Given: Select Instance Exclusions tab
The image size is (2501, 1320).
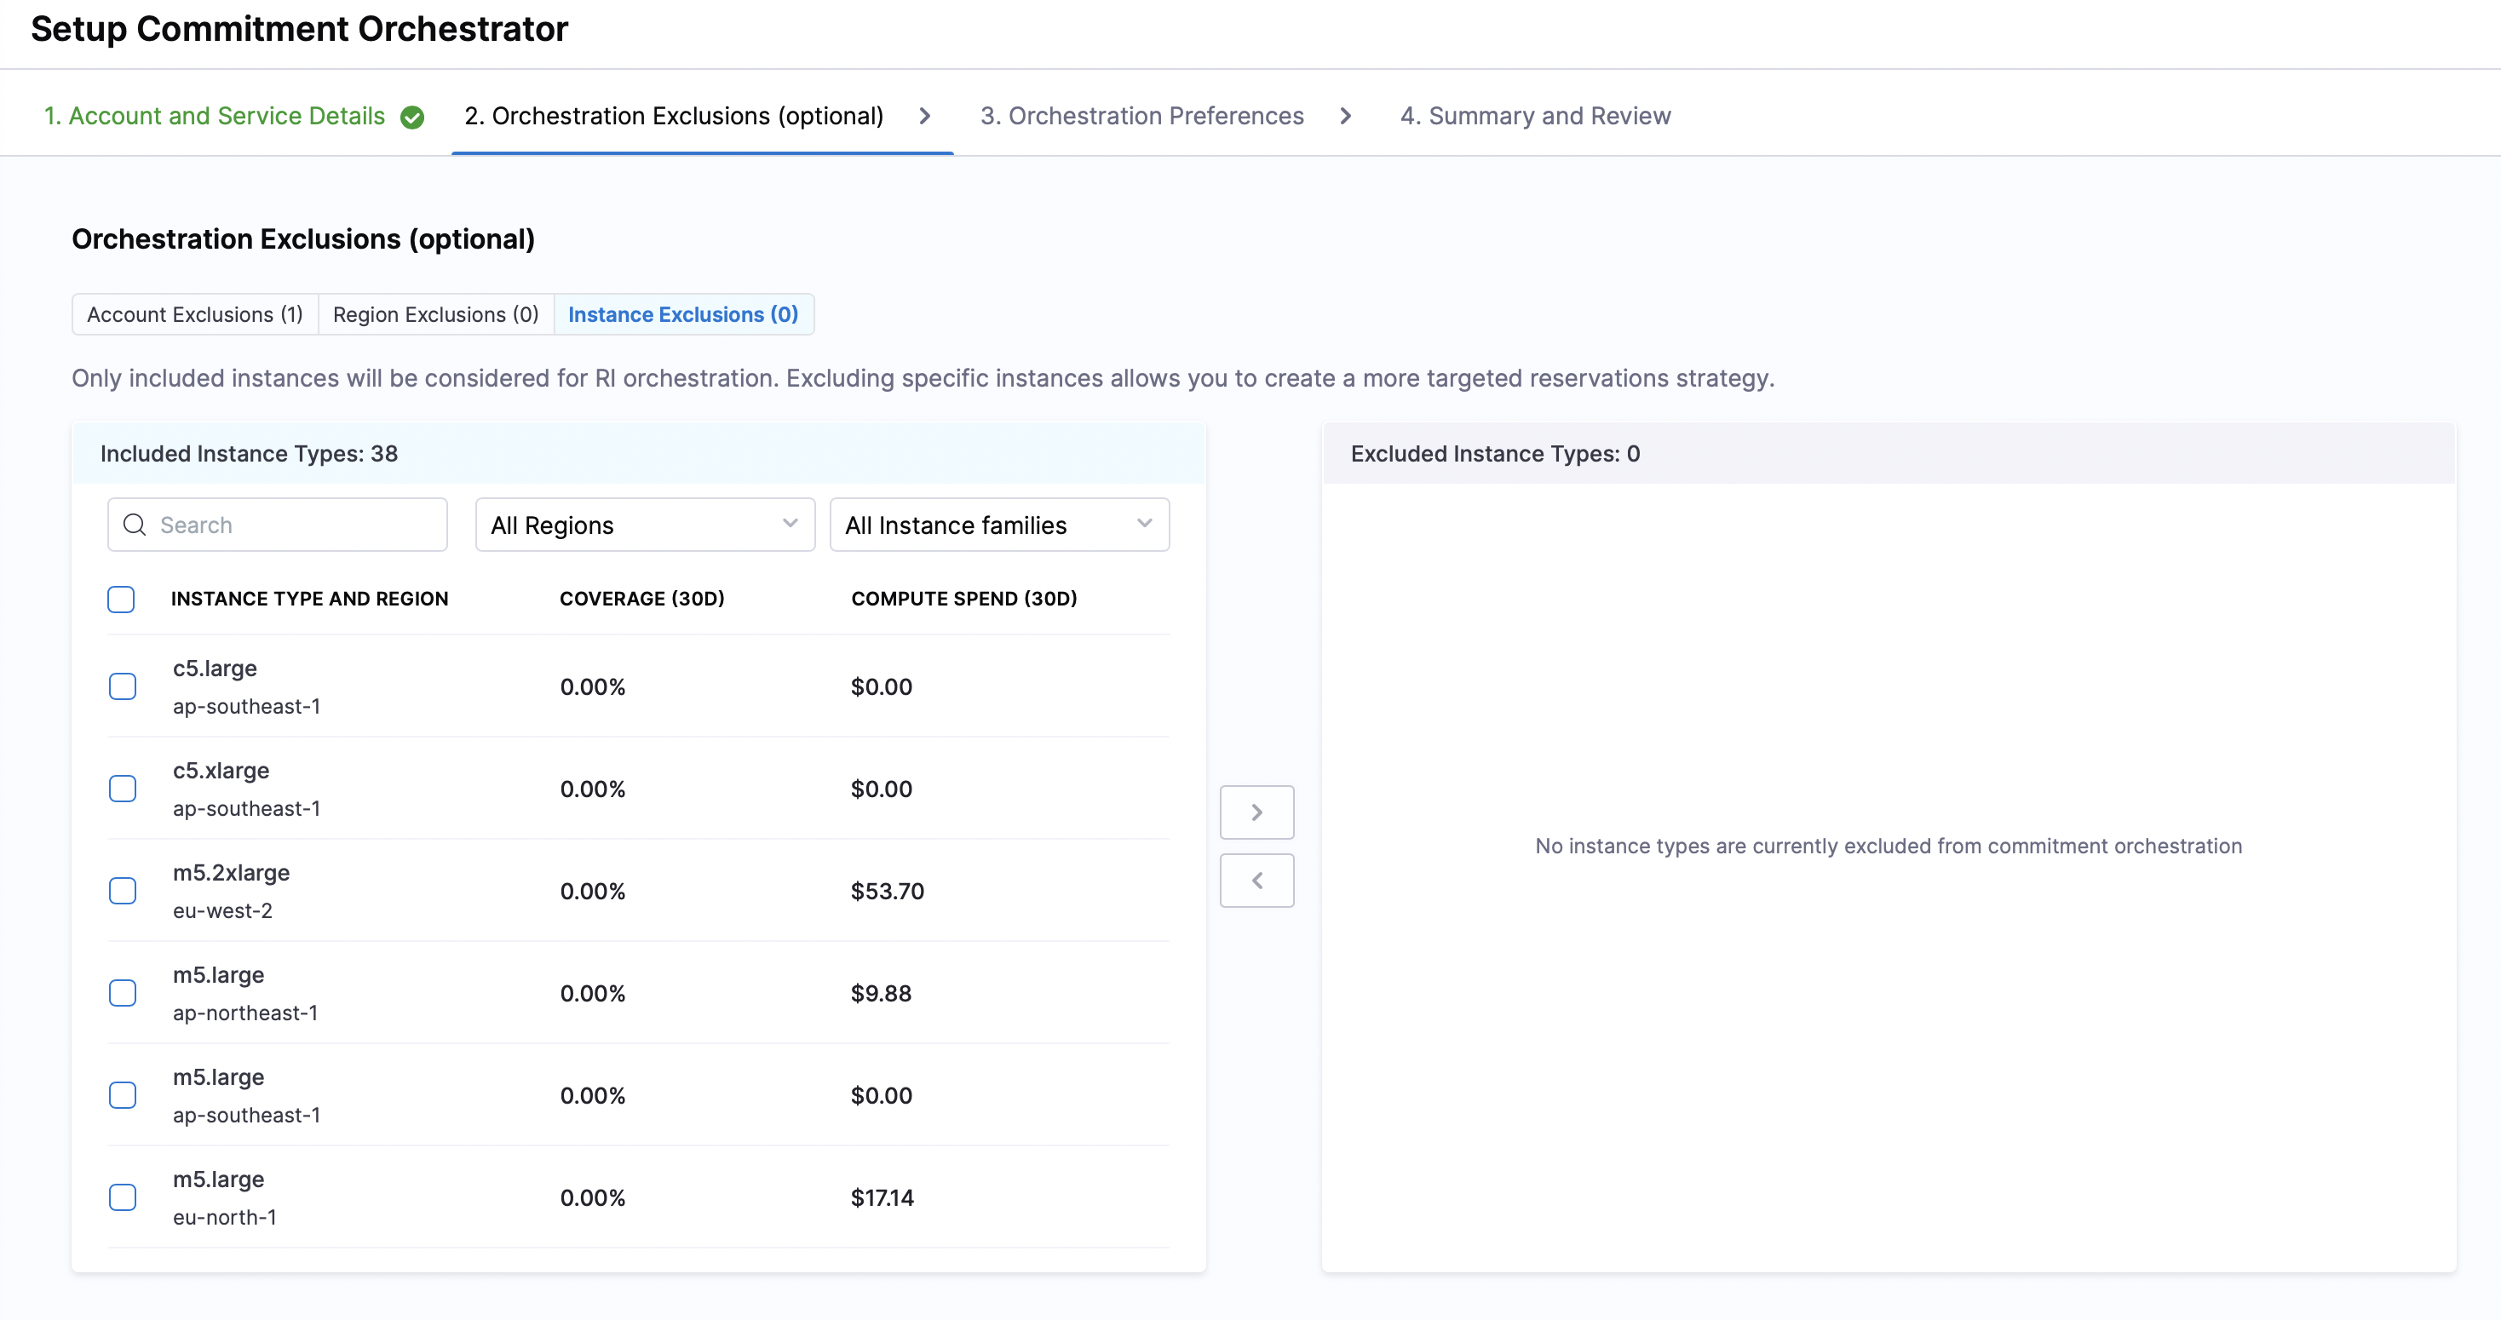Looking at the screenshot, I should pos(683,314).
